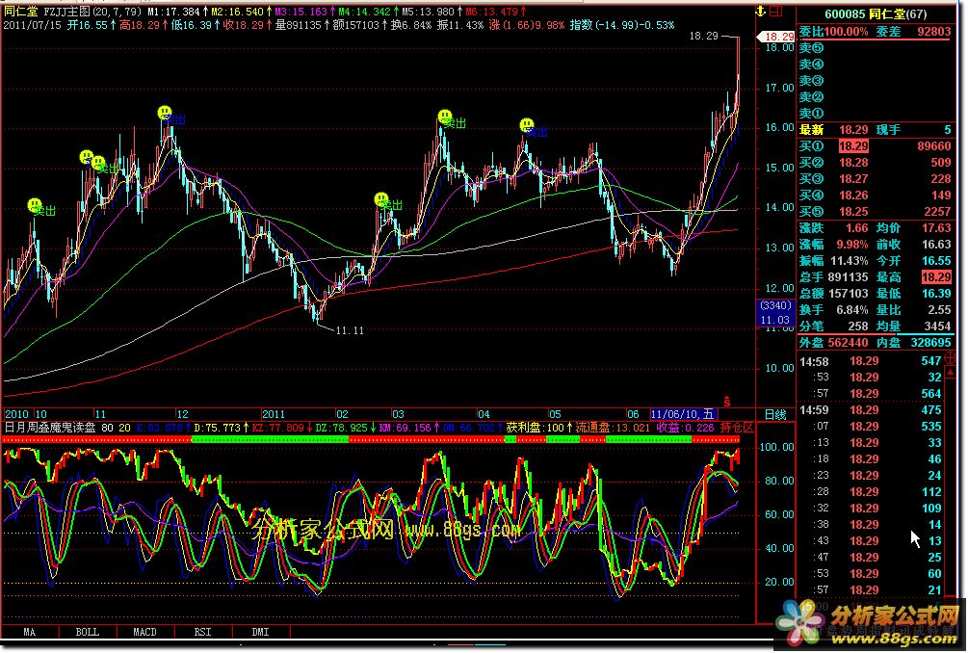
Task: Click the 买① bid row quantity 89660
Action: click(x=934, y=146)
